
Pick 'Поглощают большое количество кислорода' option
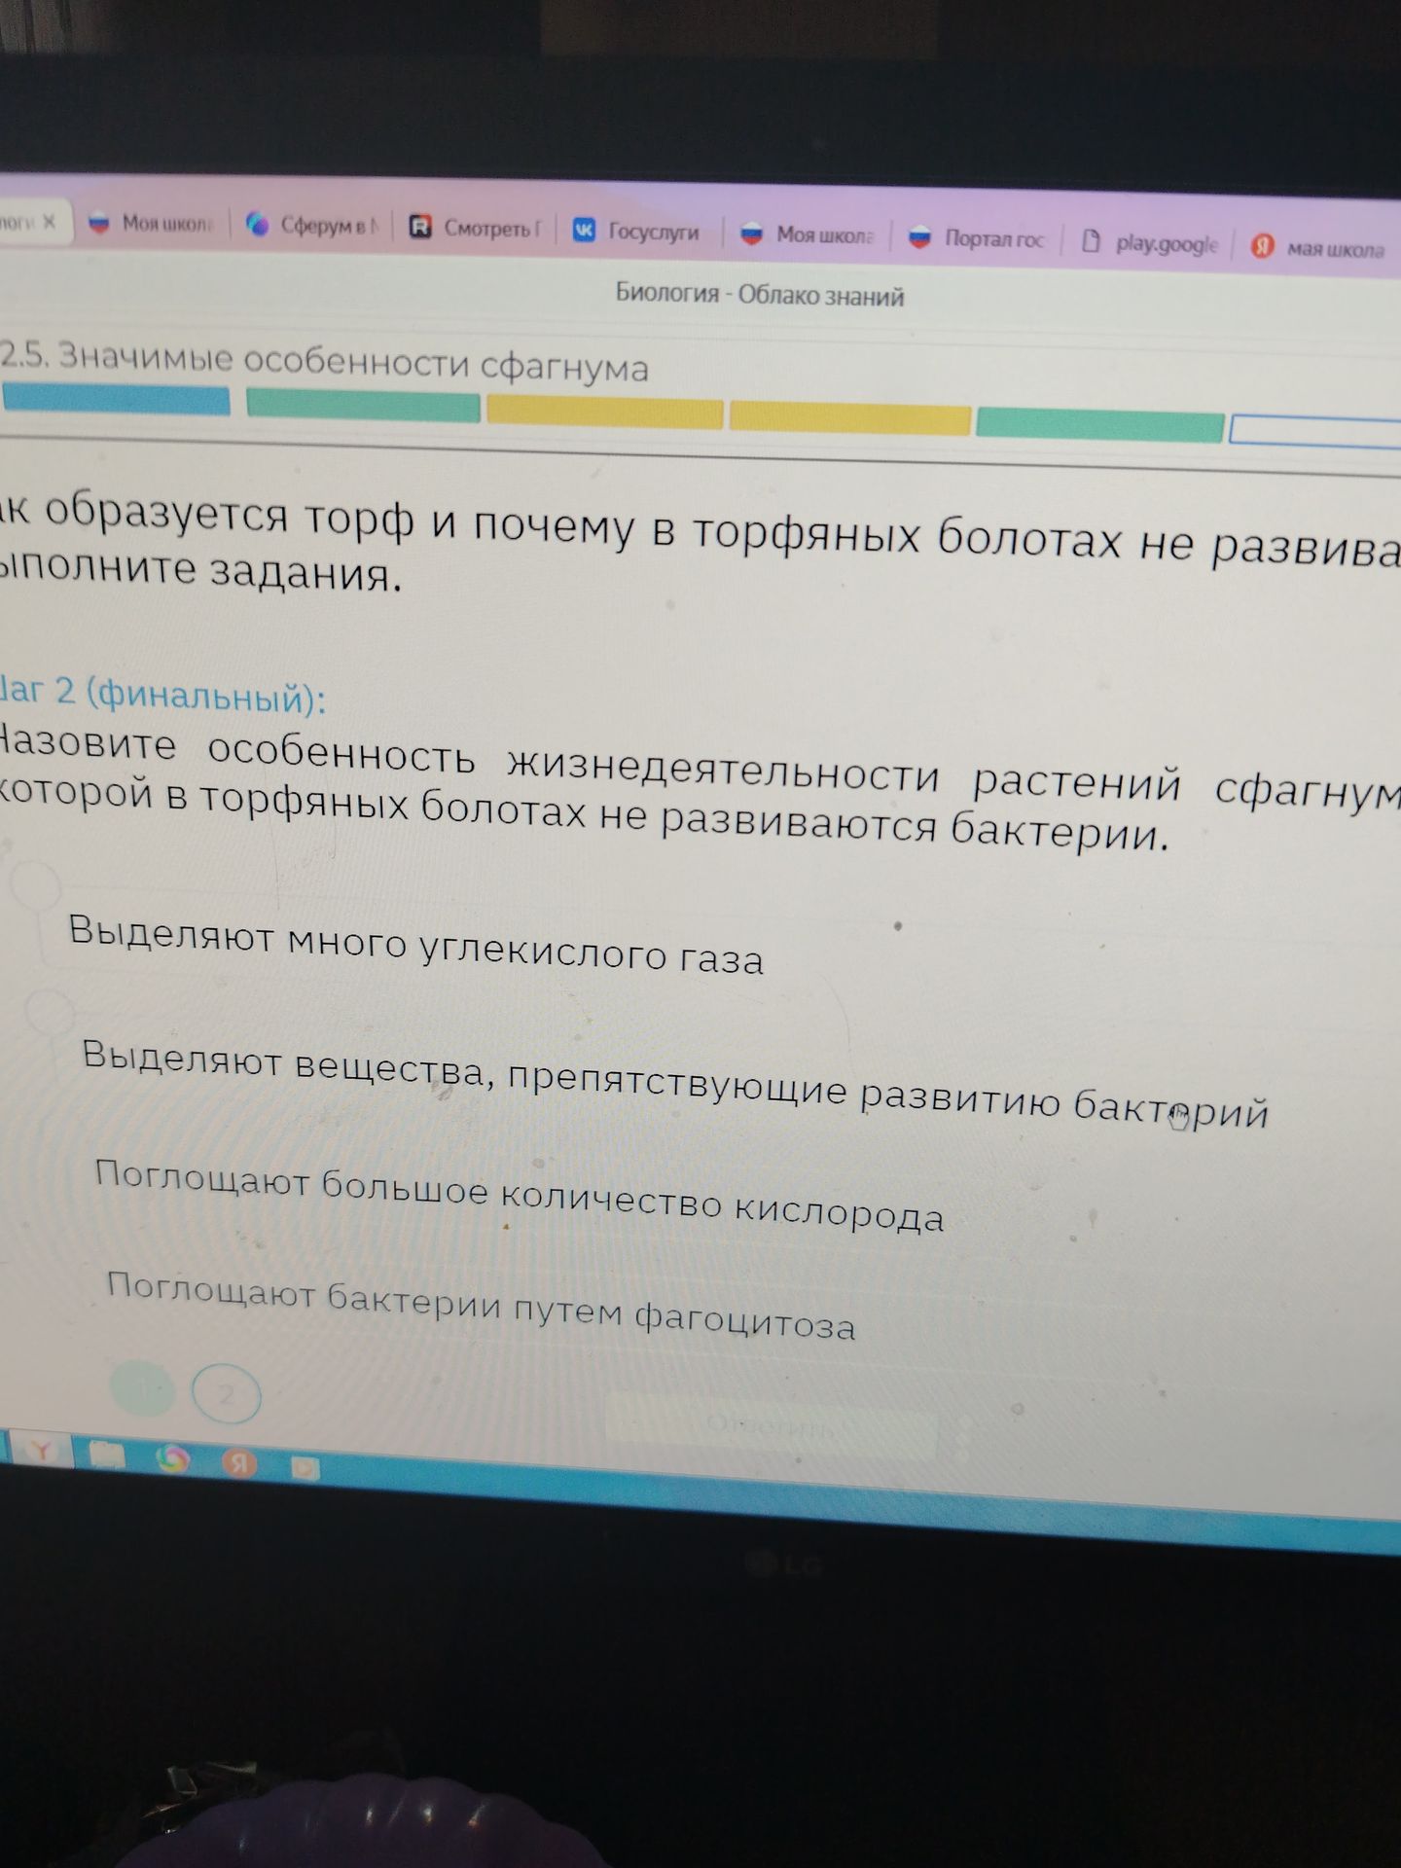point(519,1196)
